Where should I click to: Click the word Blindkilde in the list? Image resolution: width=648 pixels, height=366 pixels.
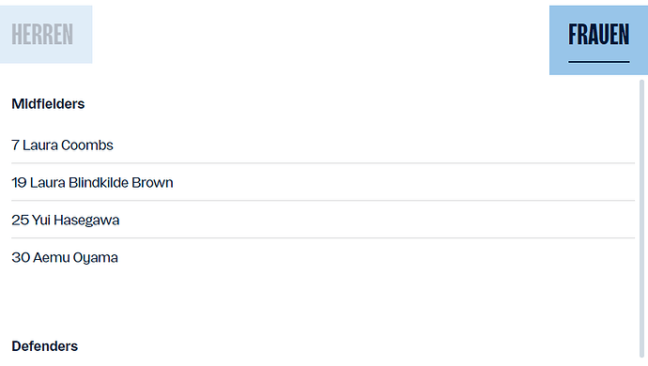coord(99,183)
